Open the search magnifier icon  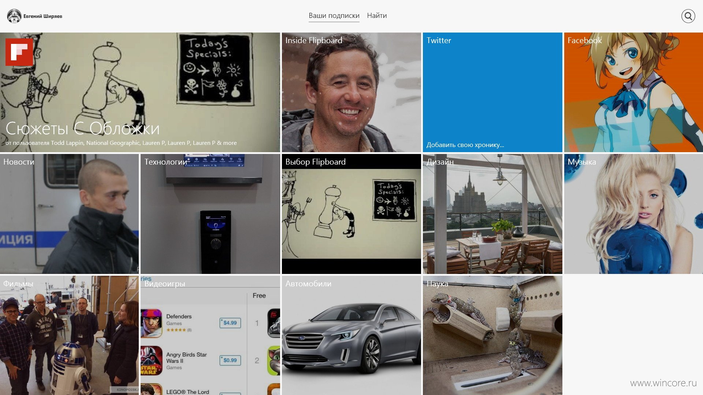click(x=688, y=16)
